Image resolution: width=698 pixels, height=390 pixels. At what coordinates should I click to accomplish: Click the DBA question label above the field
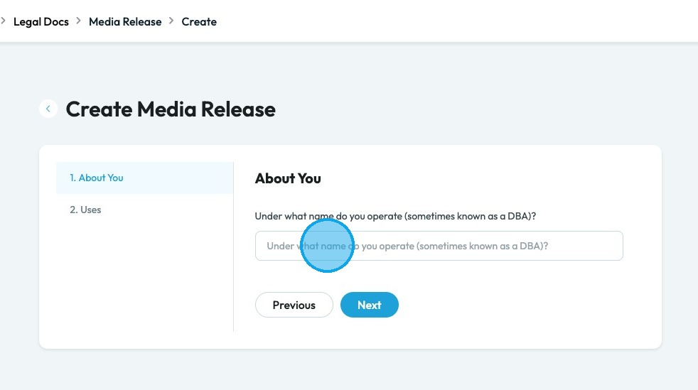(395, 215)
